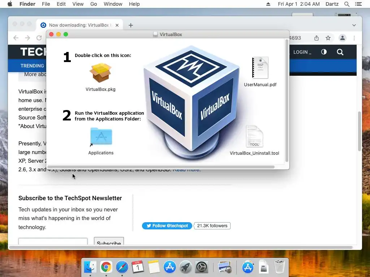This screenshot has width=370, height=277.
Task: Click the Follow @techspot button
Action: 167,226
